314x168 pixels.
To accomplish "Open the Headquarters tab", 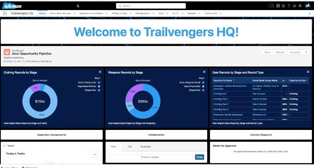I will 143,14.
